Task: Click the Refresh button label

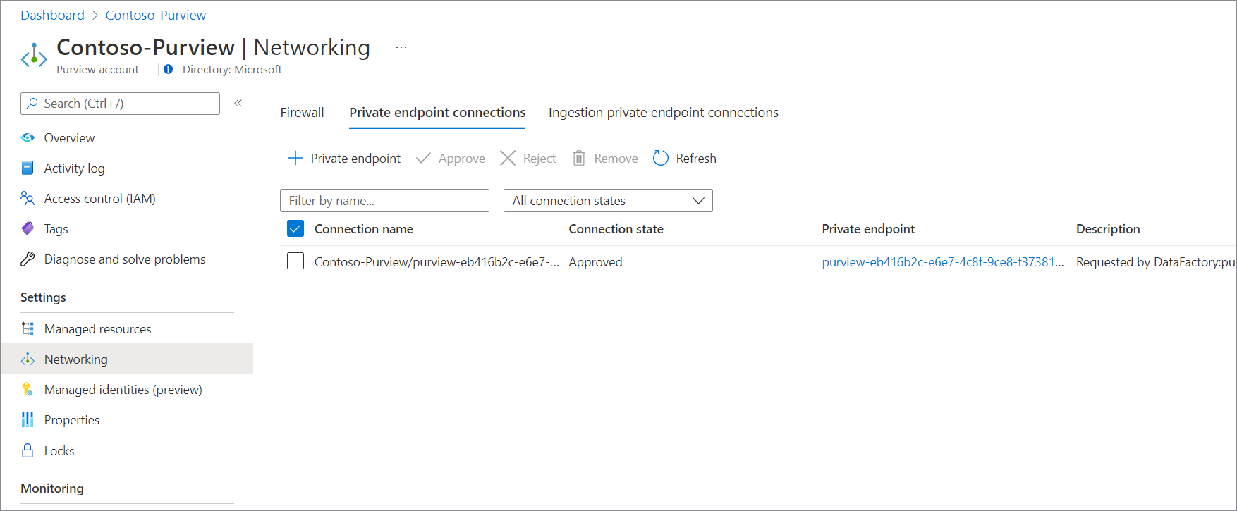Action: (x=696, y=158)
